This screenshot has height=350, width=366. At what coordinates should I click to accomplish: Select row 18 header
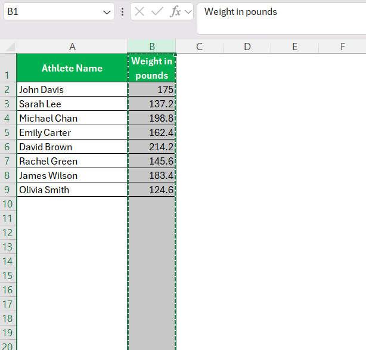click(8, 318)
